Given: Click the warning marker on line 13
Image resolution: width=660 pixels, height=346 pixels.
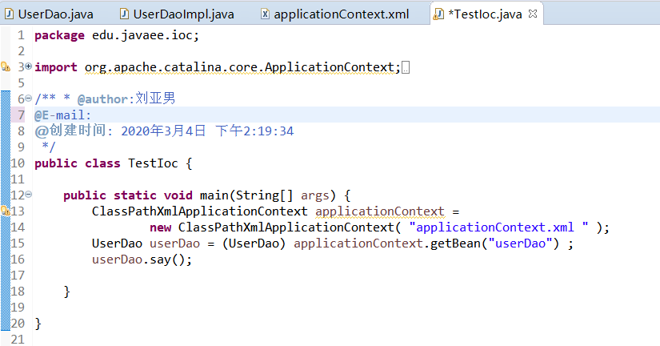Looking at the screenshot, I should (6, 211).
